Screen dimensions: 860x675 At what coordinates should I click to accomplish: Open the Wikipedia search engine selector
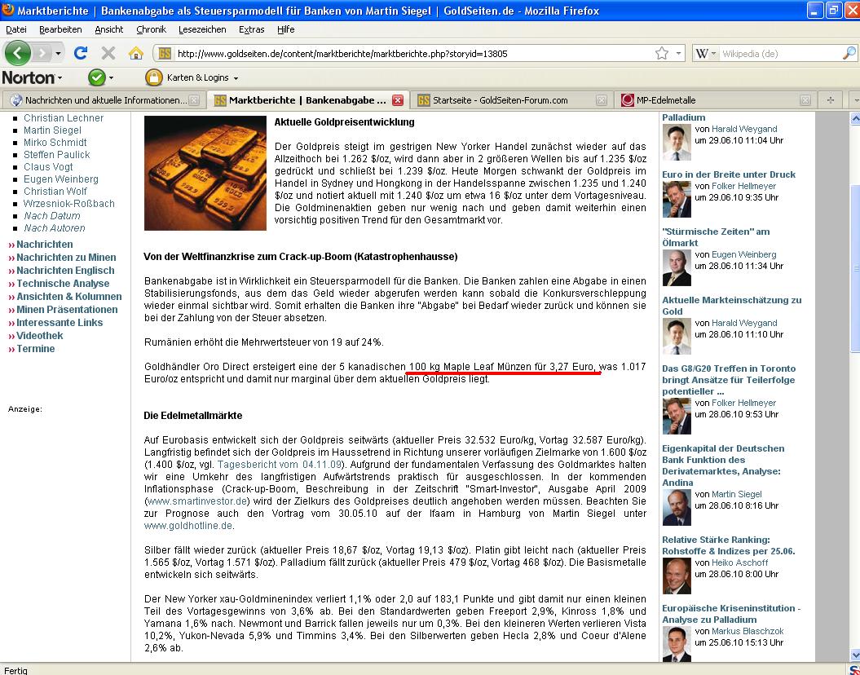(705, 53)
